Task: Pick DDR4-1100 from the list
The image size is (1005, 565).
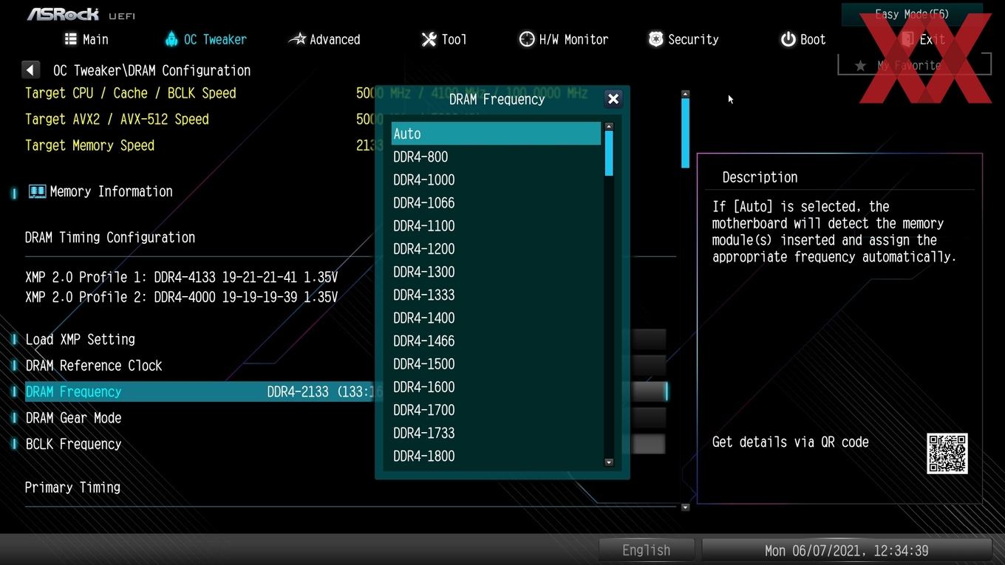Action: click(496, 225)
